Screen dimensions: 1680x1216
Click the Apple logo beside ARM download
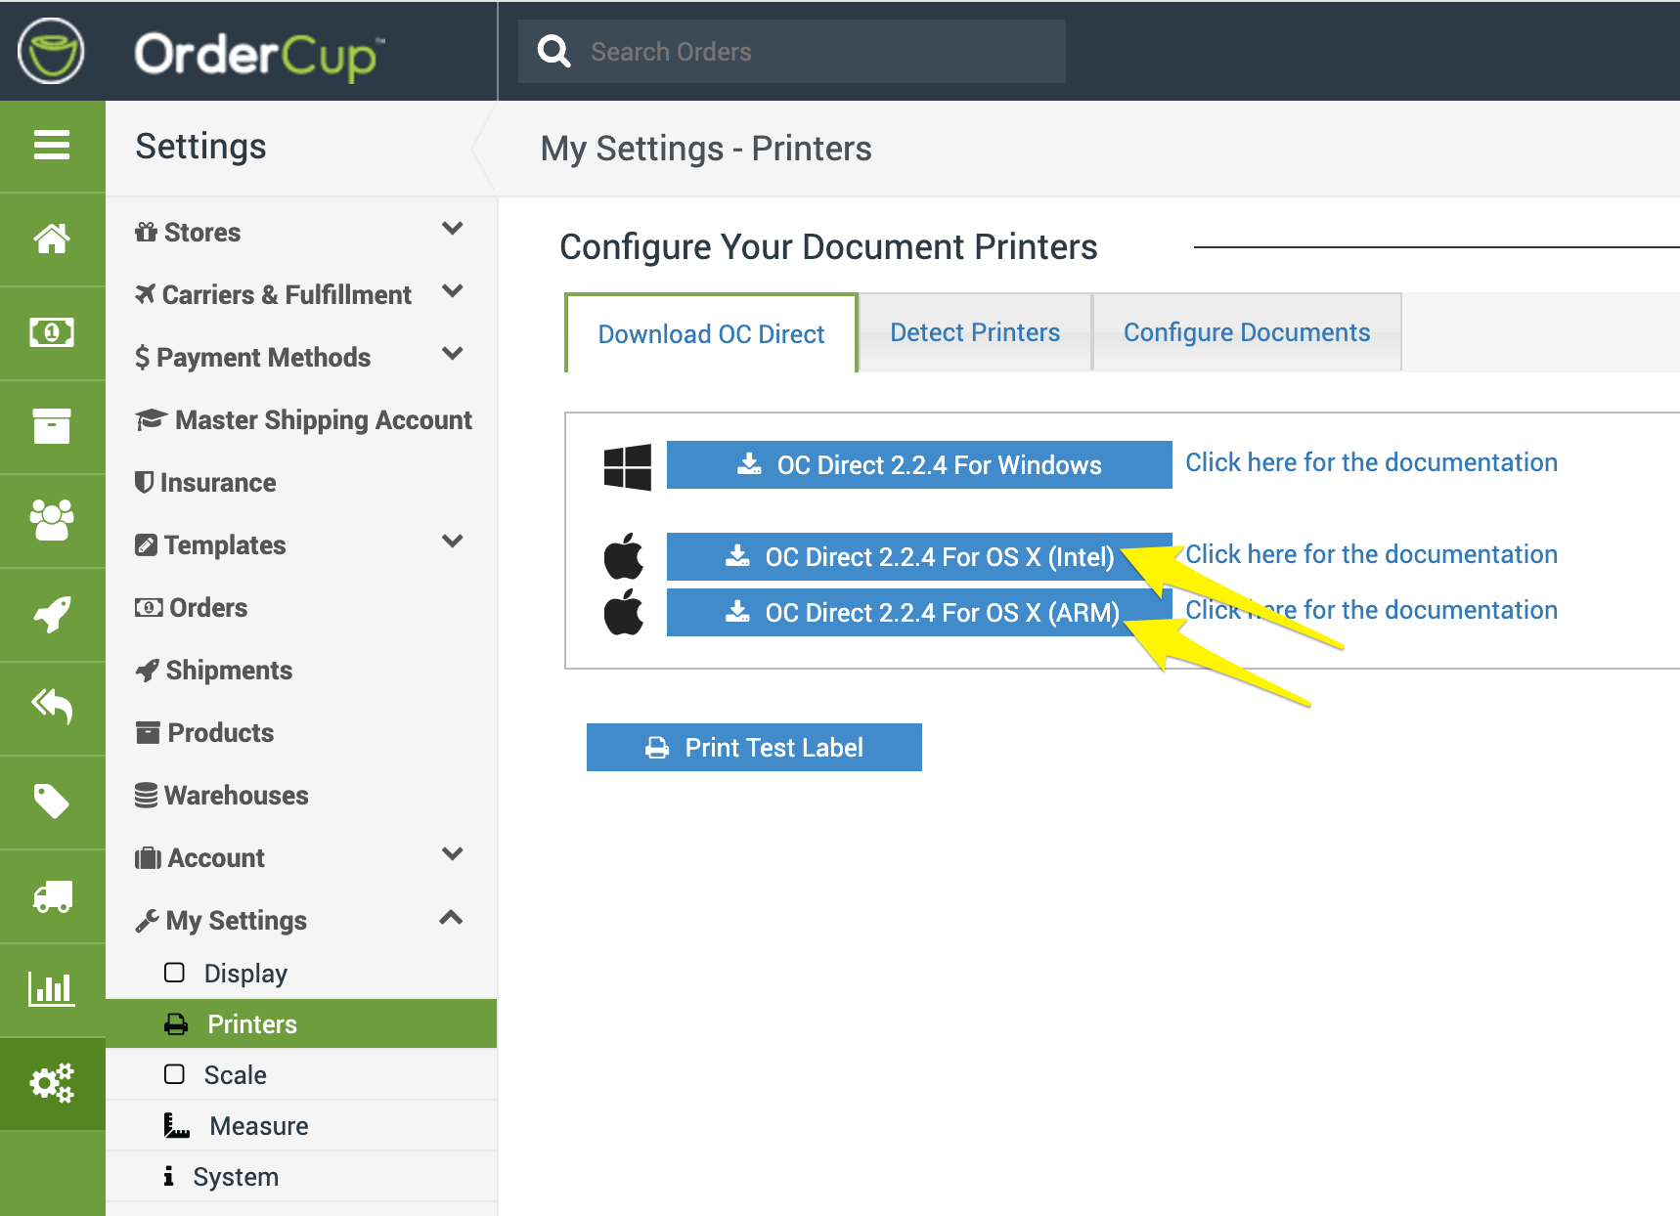pos(624,612)
